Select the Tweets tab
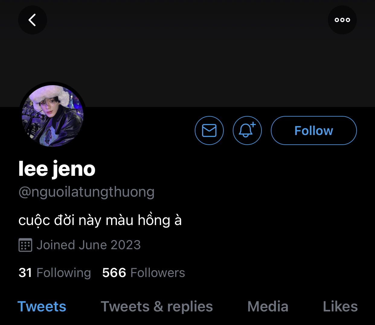 tap(42, 307)
